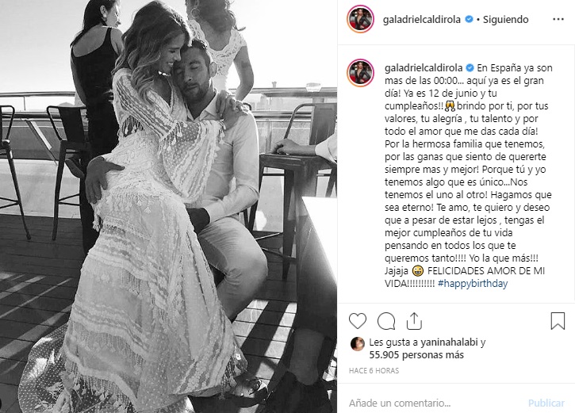This screenshot has width=575, height=413.
Task: Visit yaninahalabi's profile from the likes
Action: 449,342
